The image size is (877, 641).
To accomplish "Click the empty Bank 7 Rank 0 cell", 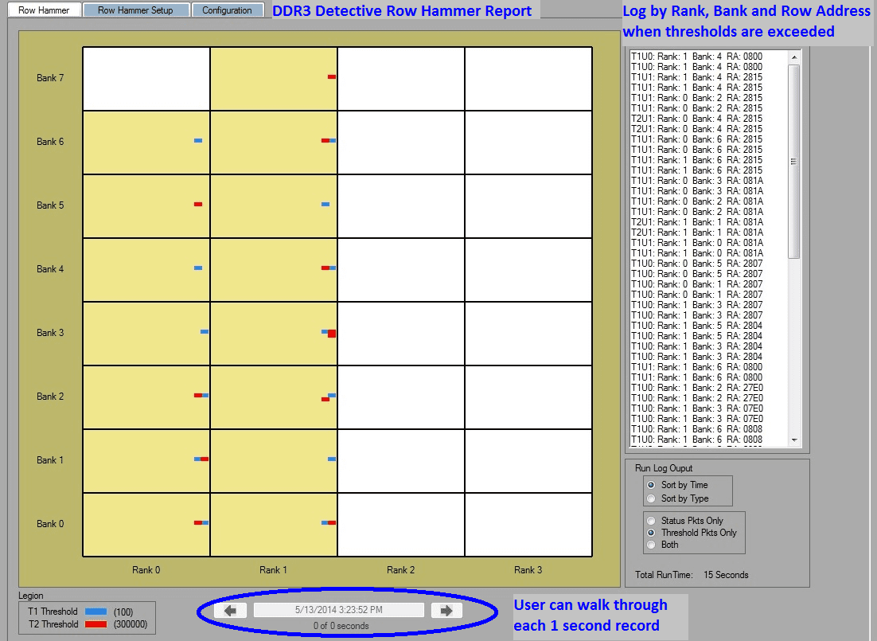I will pos(146,78).
